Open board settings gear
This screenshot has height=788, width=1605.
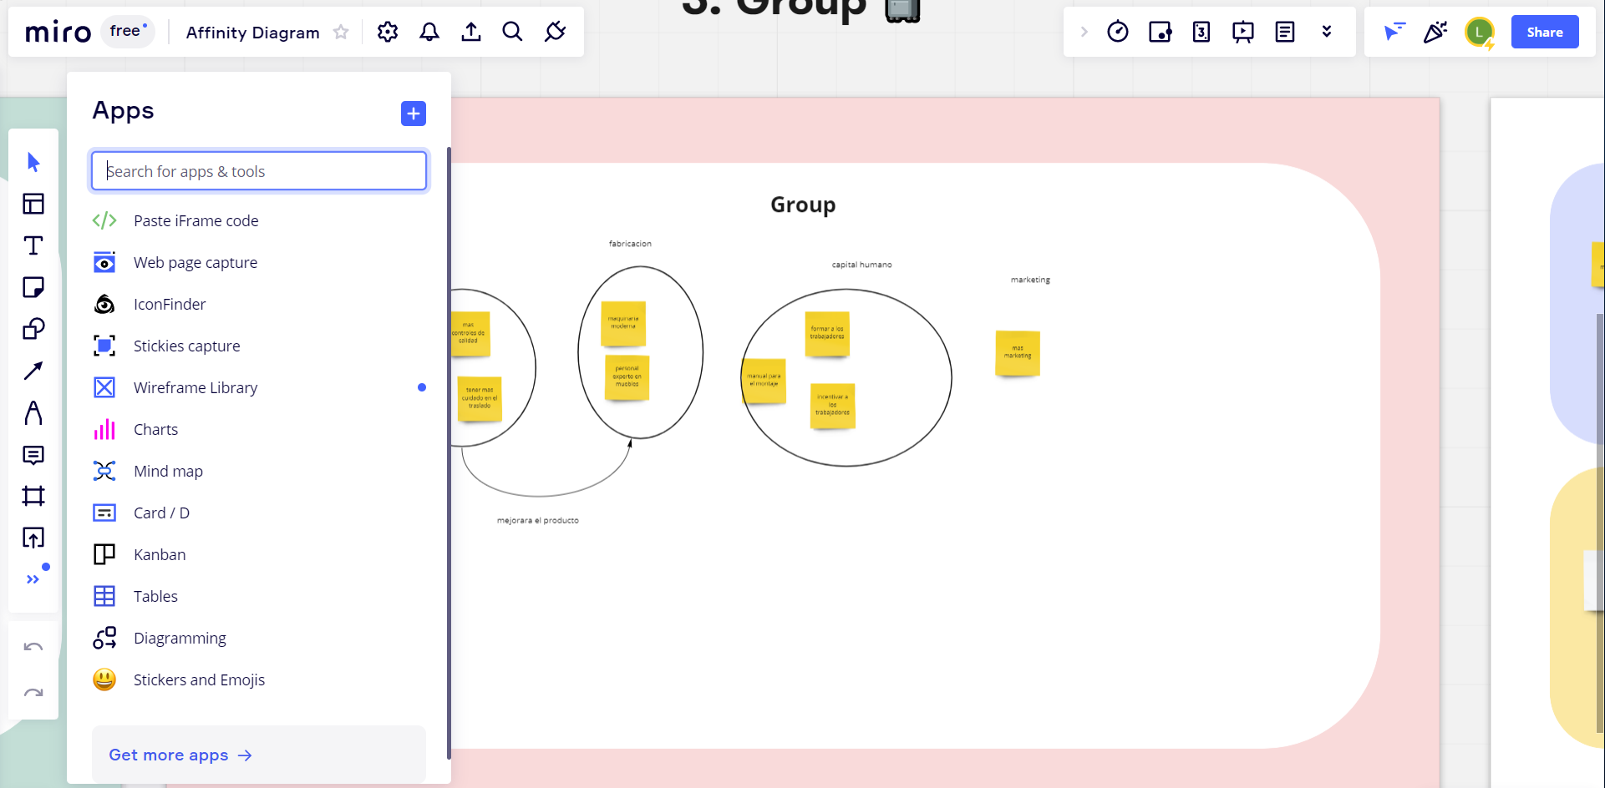tap(388, 32)
